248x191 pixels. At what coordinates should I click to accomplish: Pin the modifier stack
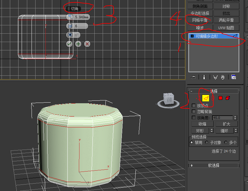click(193, 77)
